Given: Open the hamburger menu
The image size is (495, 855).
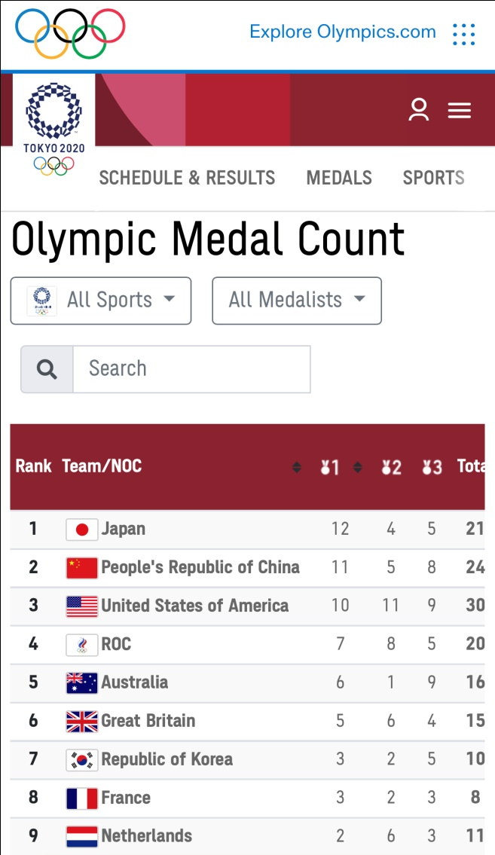Looking at the screenshot, I should (x=460, y=111).
